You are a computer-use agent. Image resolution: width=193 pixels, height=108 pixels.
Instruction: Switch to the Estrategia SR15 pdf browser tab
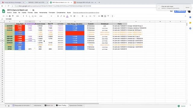pos(85,2)
